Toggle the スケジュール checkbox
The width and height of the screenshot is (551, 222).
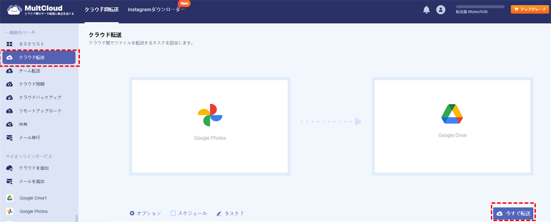(173, 213)
